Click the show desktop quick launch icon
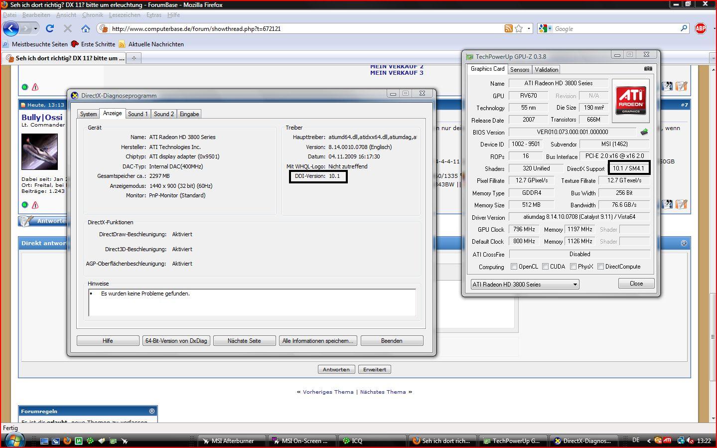Screen dimensions: 717x448 (44, 441)
